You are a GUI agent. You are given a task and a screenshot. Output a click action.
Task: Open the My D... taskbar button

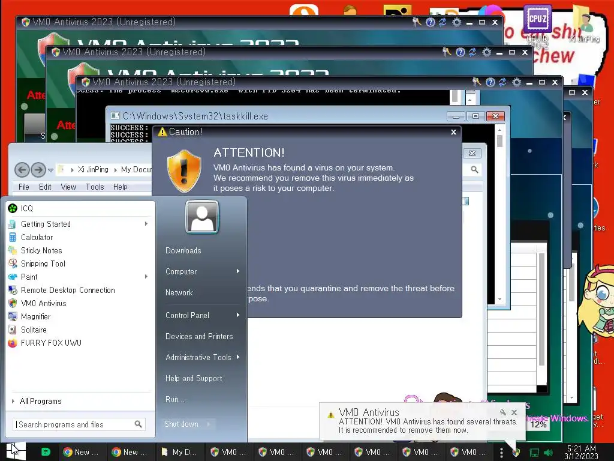point(180,452)
